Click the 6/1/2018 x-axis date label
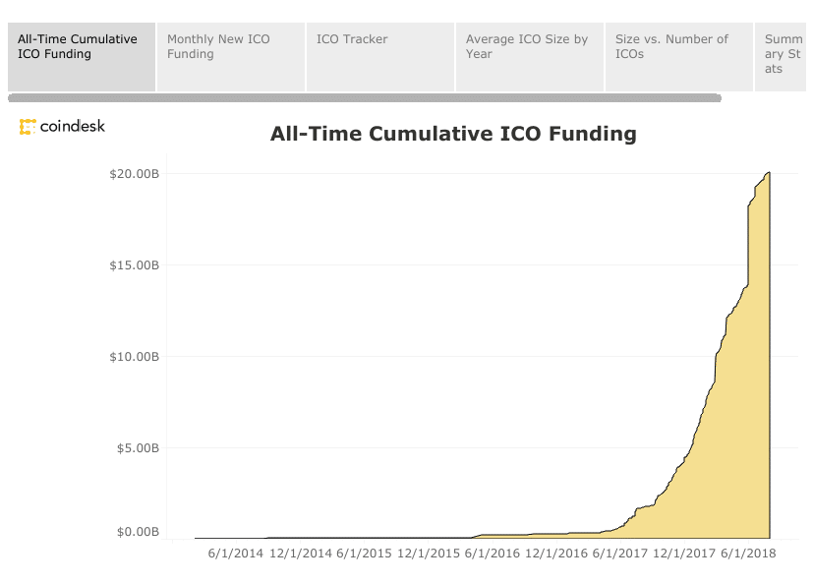Viewport: 813px width, 583px height. [748, 554]
